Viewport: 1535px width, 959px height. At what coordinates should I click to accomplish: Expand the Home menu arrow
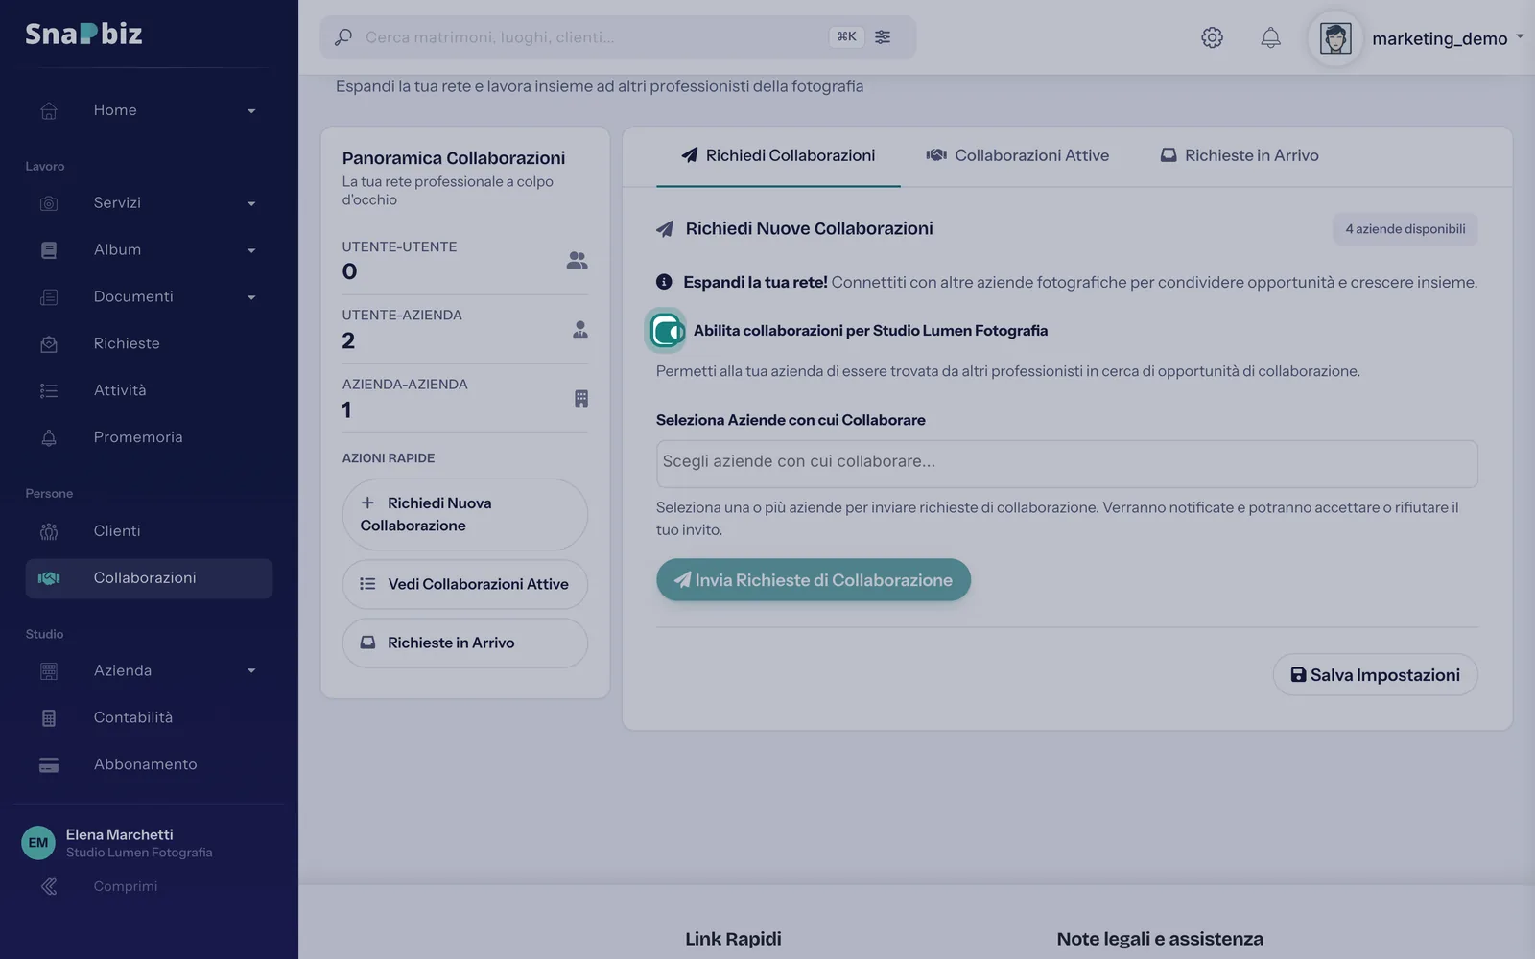251,111
